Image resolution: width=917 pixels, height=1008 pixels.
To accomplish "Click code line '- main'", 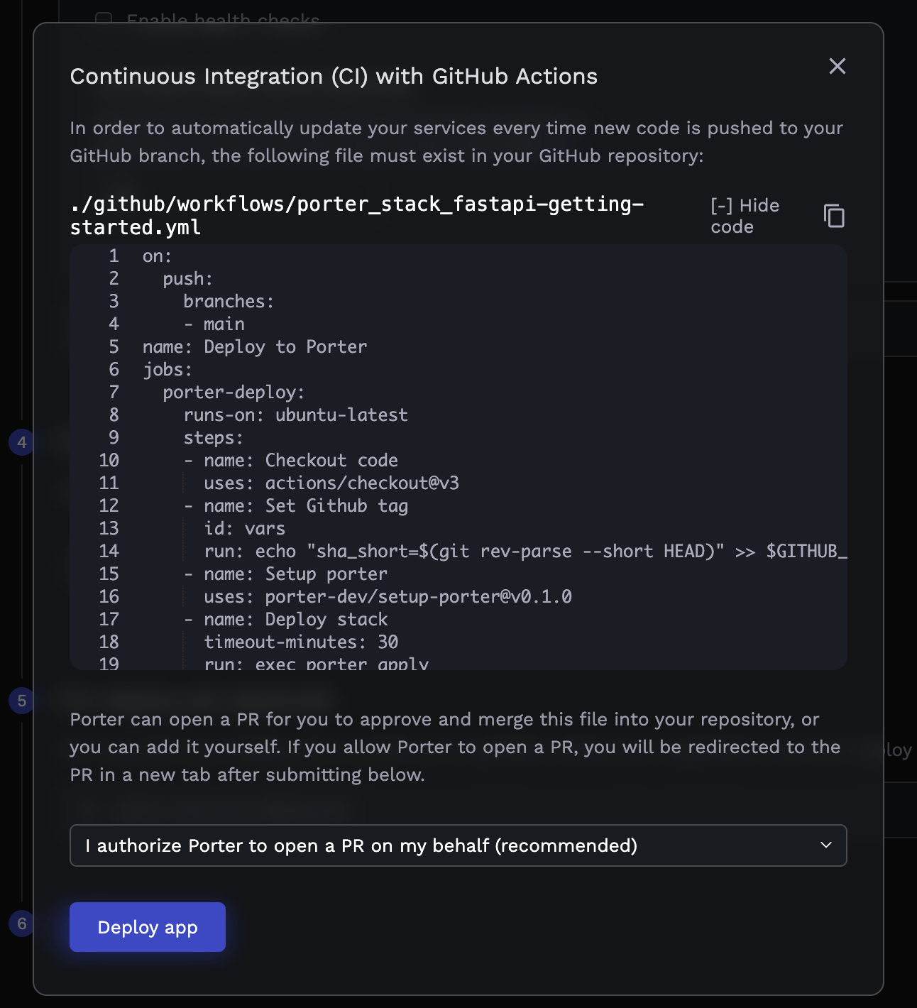I will [214, 324].
